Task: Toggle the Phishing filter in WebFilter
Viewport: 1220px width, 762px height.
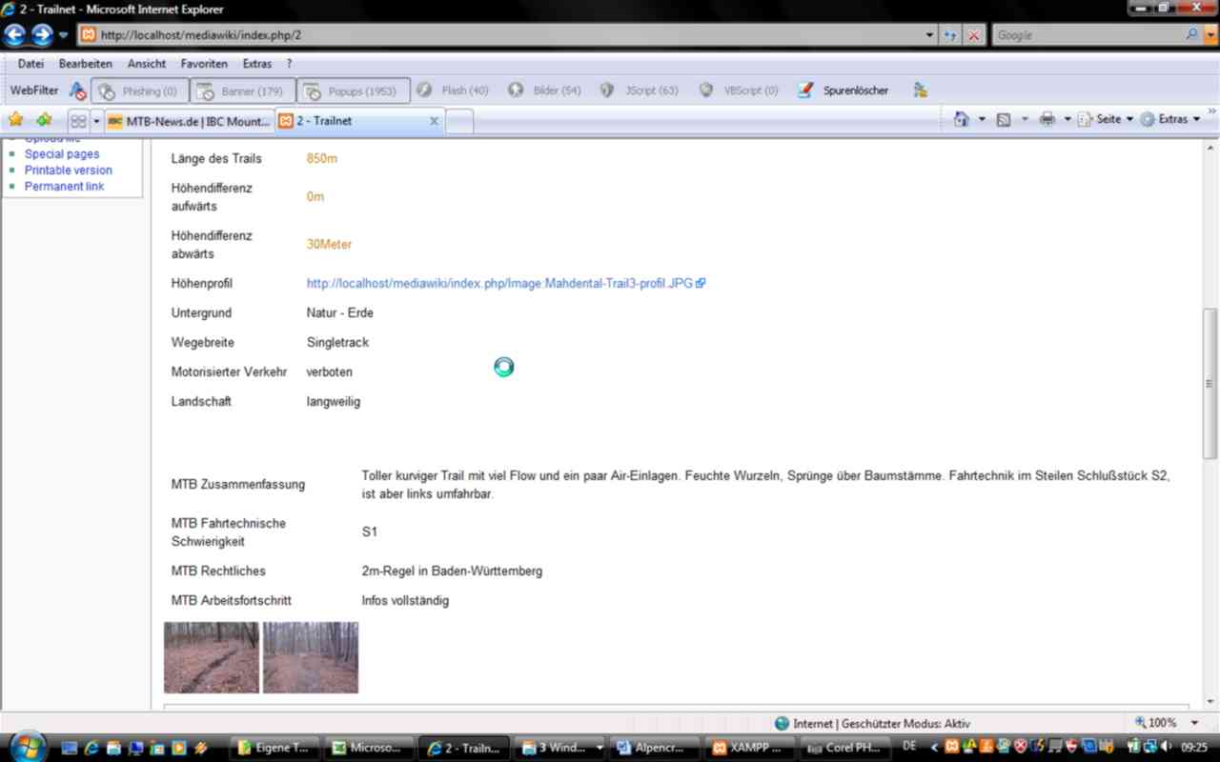Action: point(139,91)
